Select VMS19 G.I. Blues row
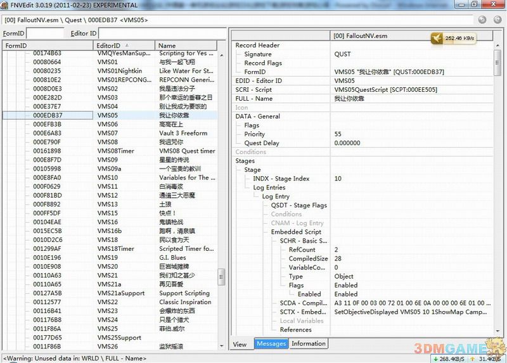The height and width of the screenshot is (363, 507). [x=110, y=258]
